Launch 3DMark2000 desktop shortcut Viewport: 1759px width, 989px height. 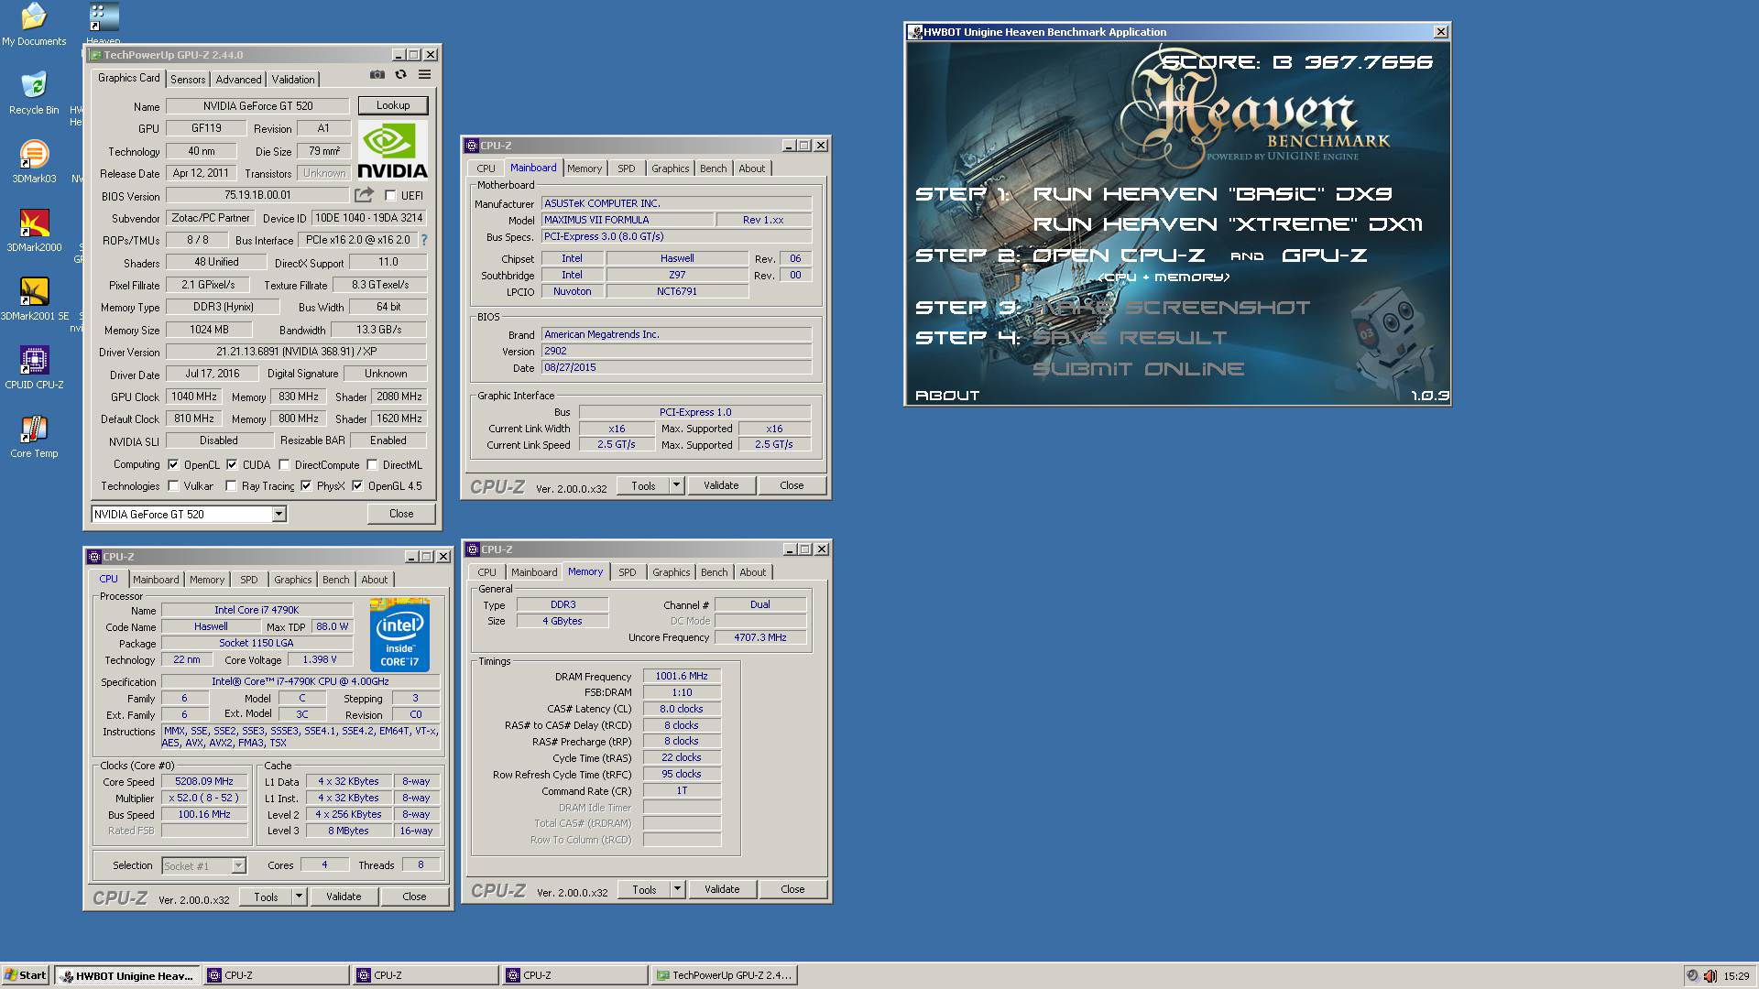pyautogui.click(x=34, y=229)
